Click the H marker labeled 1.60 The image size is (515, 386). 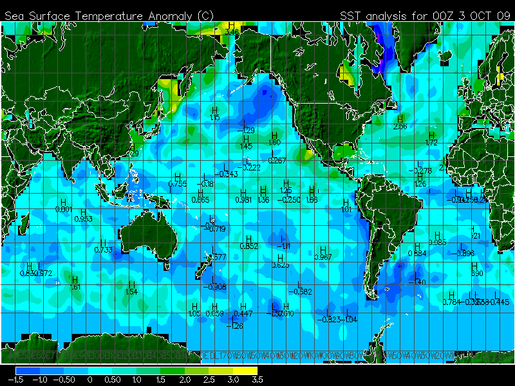tap(274, 136)
